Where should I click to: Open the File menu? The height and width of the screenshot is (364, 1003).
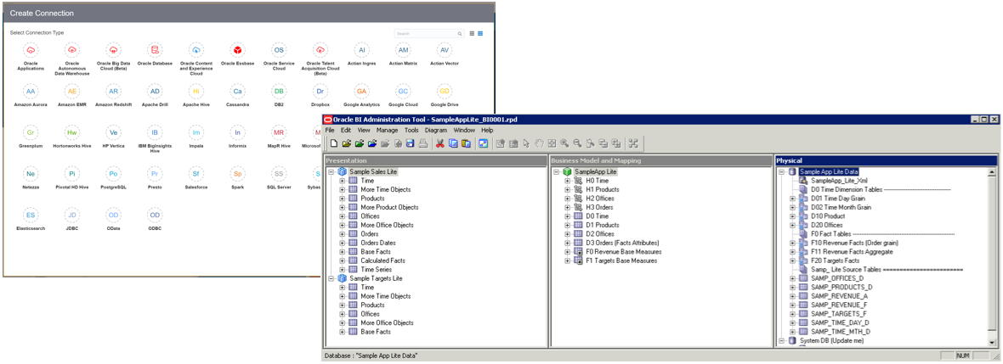pos(330,131)
